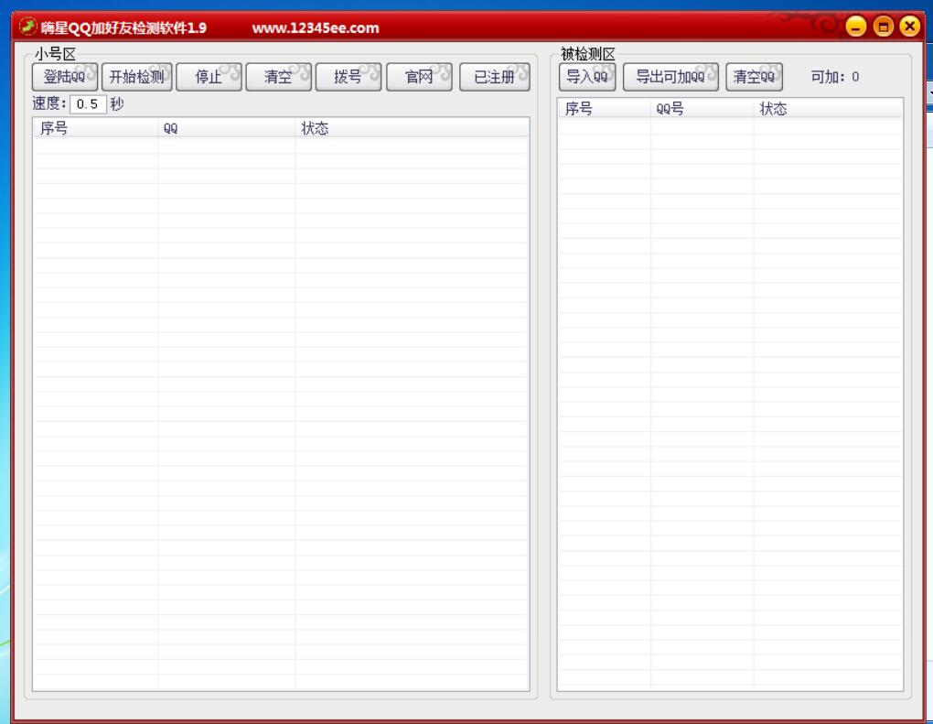Click the 已注册 button
Image resolution: width=933 pixels, height=724 pixels.
(x=495, y=77)
